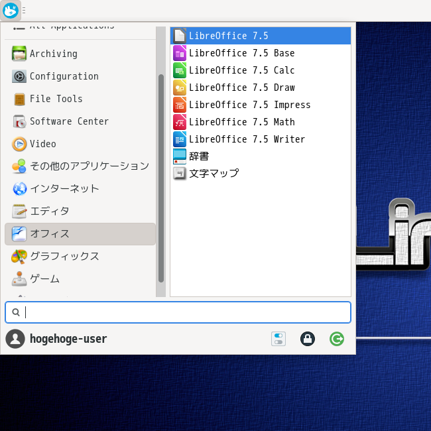The width and height of the screenshot is (431, 431).
Task: Launch LibreOffice 7.5 Draw
Action: 261,88
